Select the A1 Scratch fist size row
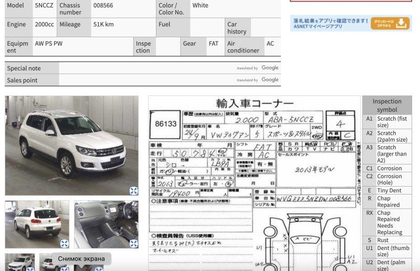 [x=387, y=122]
